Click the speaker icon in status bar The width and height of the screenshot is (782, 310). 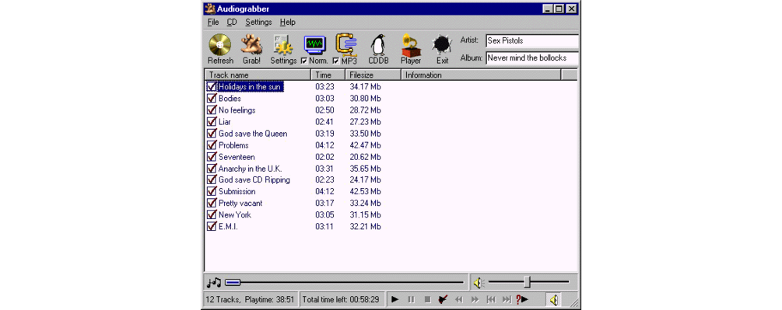tap(553, 300)
